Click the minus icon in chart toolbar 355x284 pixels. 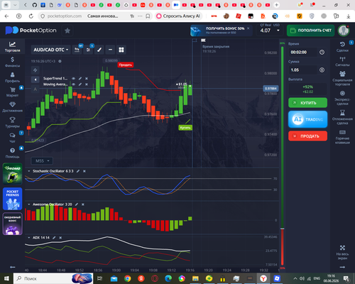click(x=110, y=50)
